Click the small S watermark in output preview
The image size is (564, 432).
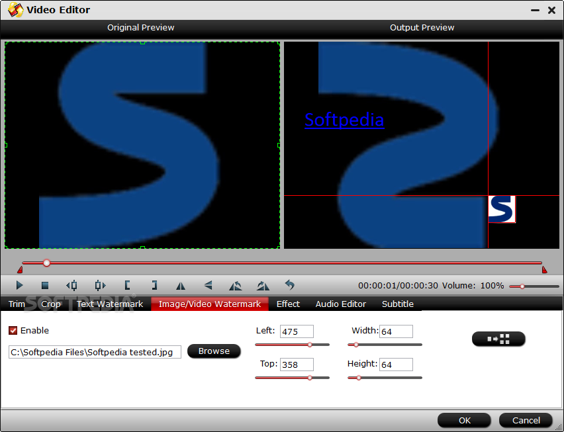(502, 209)
